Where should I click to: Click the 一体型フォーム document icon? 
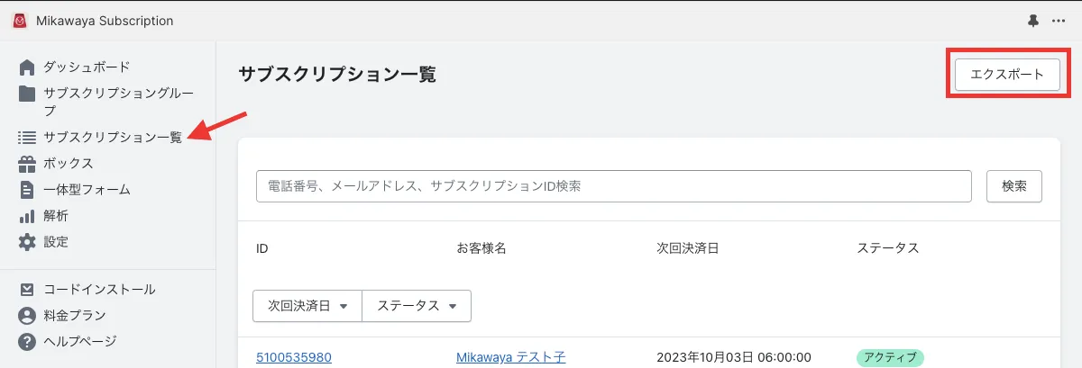27,190
